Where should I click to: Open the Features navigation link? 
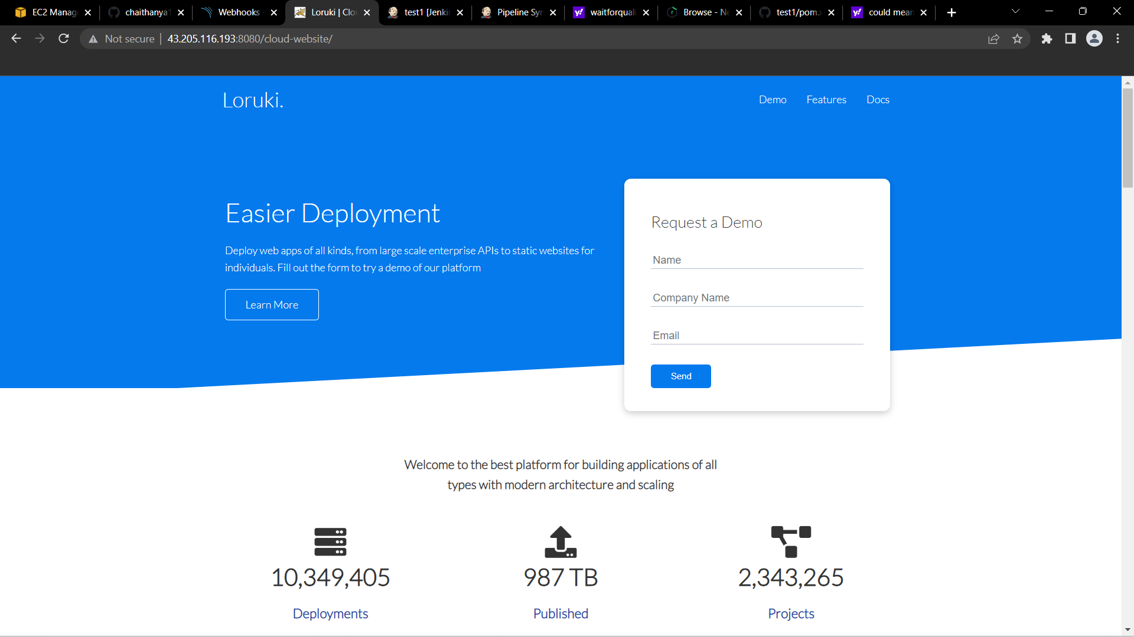(826, 100)
